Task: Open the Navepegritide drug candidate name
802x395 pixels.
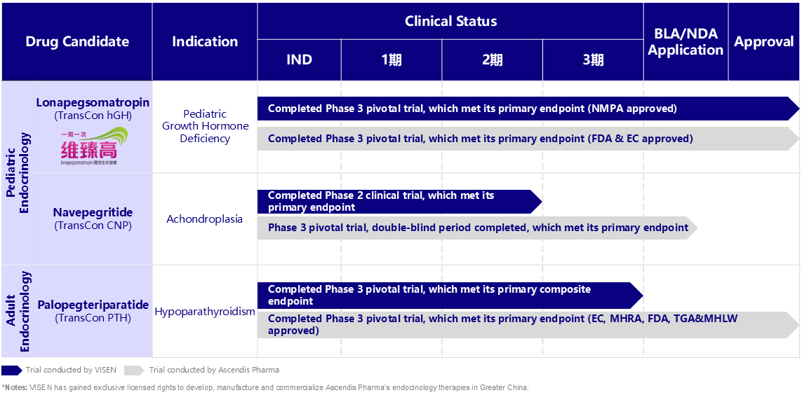Action: pos(93,212)
